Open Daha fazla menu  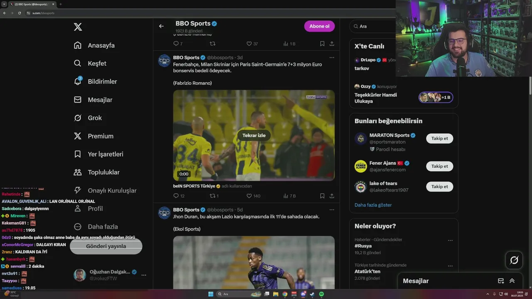pos(96,227)
